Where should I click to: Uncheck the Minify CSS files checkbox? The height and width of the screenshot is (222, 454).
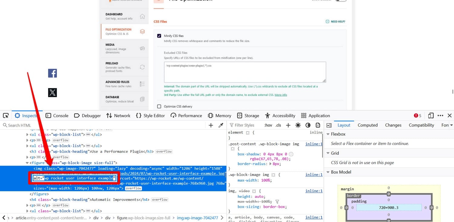point(159,36)
